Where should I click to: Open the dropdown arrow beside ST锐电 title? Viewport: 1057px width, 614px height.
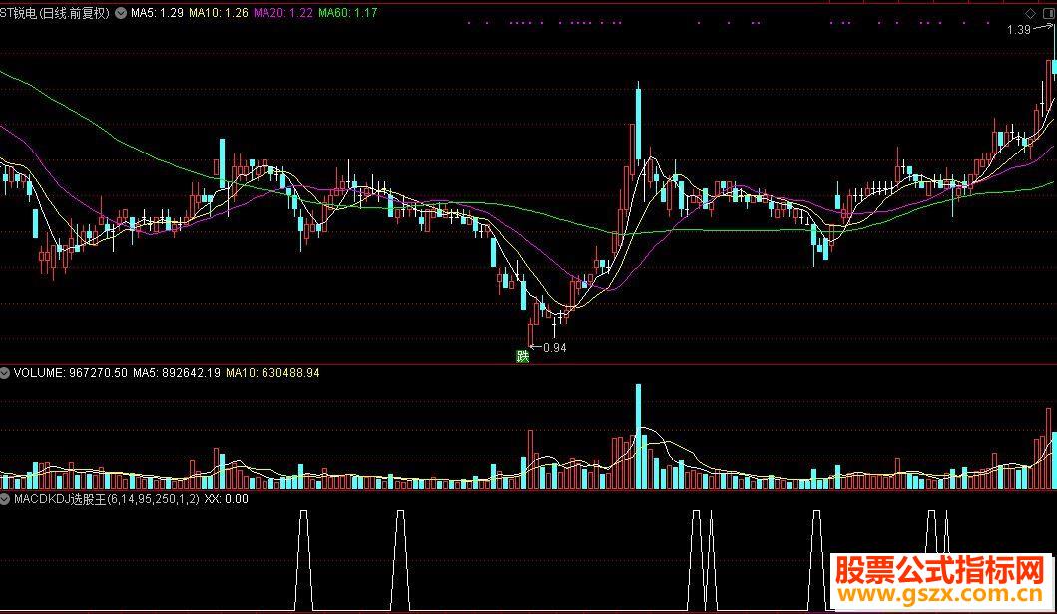121,13
